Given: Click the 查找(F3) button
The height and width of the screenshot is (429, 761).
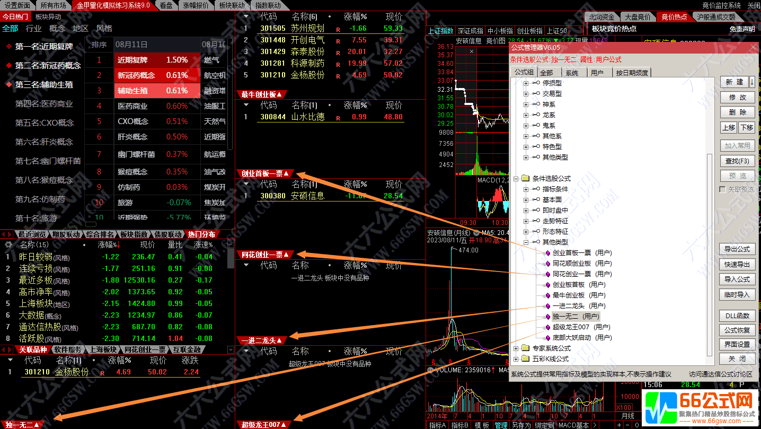Looking at the screenshot, I should (738, 160).
